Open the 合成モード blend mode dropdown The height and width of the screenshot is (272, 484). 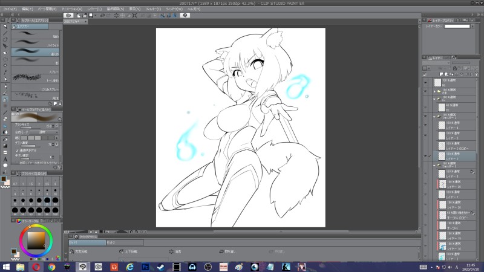[44, 132]
